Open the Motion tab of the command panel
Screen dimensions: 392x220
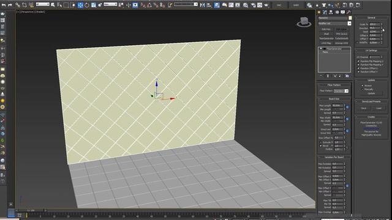pos(337,12)
